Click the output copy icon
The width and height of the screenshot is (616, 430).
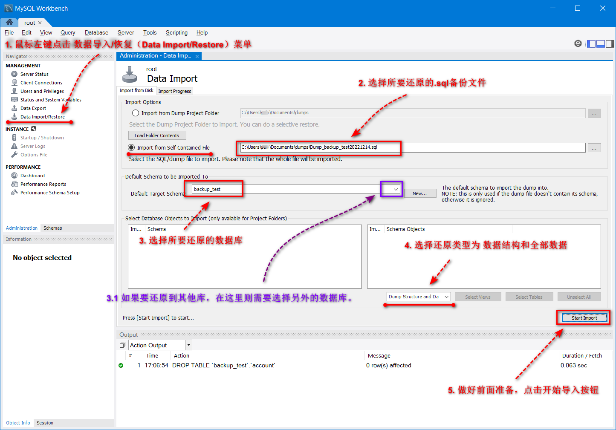pyautogui.click(x=122, y=345)
